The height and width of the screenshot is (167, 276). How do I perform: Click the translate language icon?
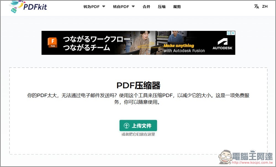[x=256, y=7]
